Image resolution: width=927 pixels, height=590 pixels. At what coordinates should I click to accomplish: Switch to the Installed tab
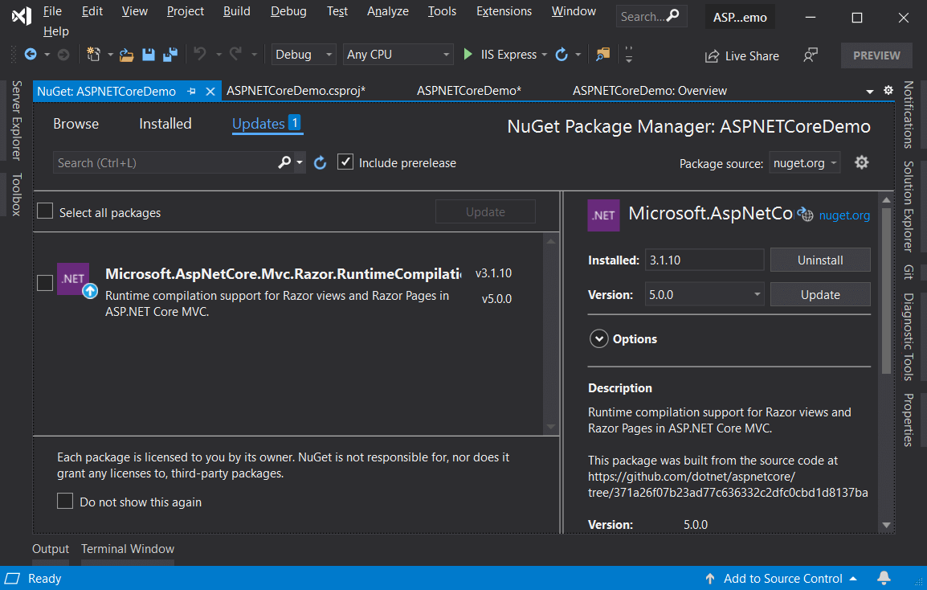165,124
